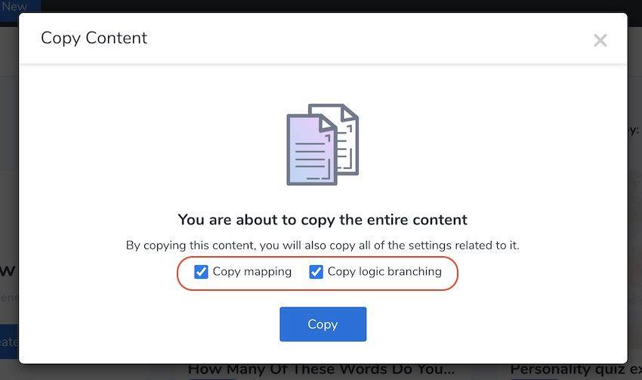Screen dimensions: 642x380
Task: Click the duplicate documents illustration
Action: 323,144
